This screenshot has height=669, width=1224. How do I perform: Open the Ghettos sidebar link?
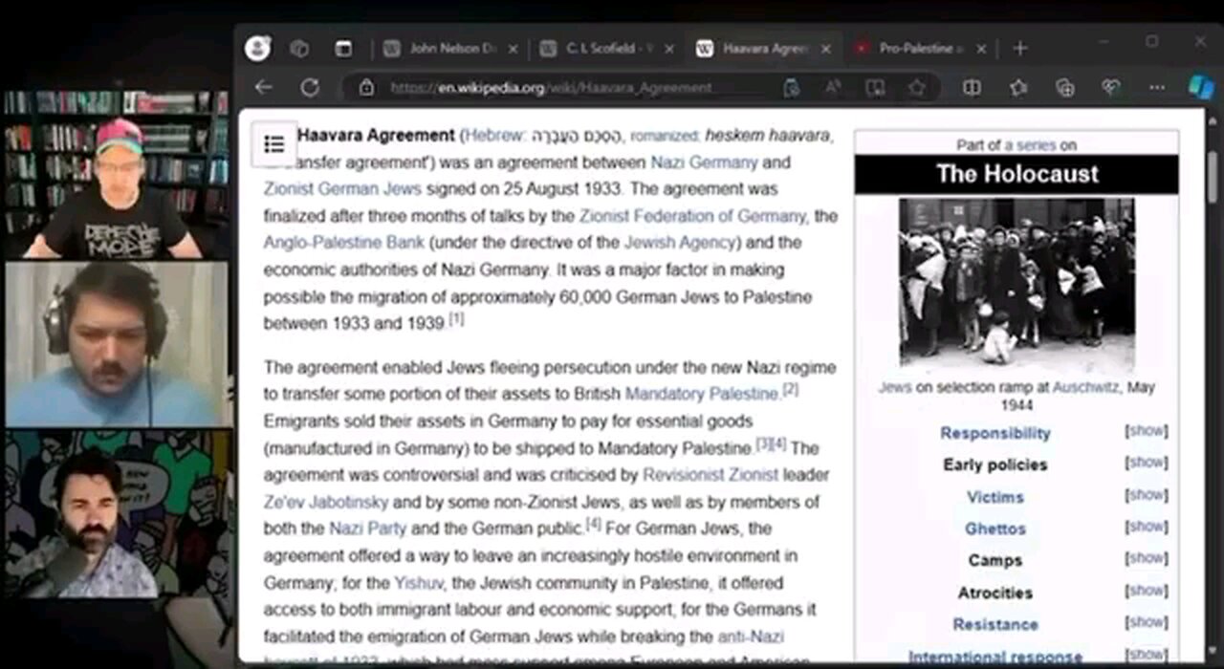pyautogui.click(x=995, y=529)
